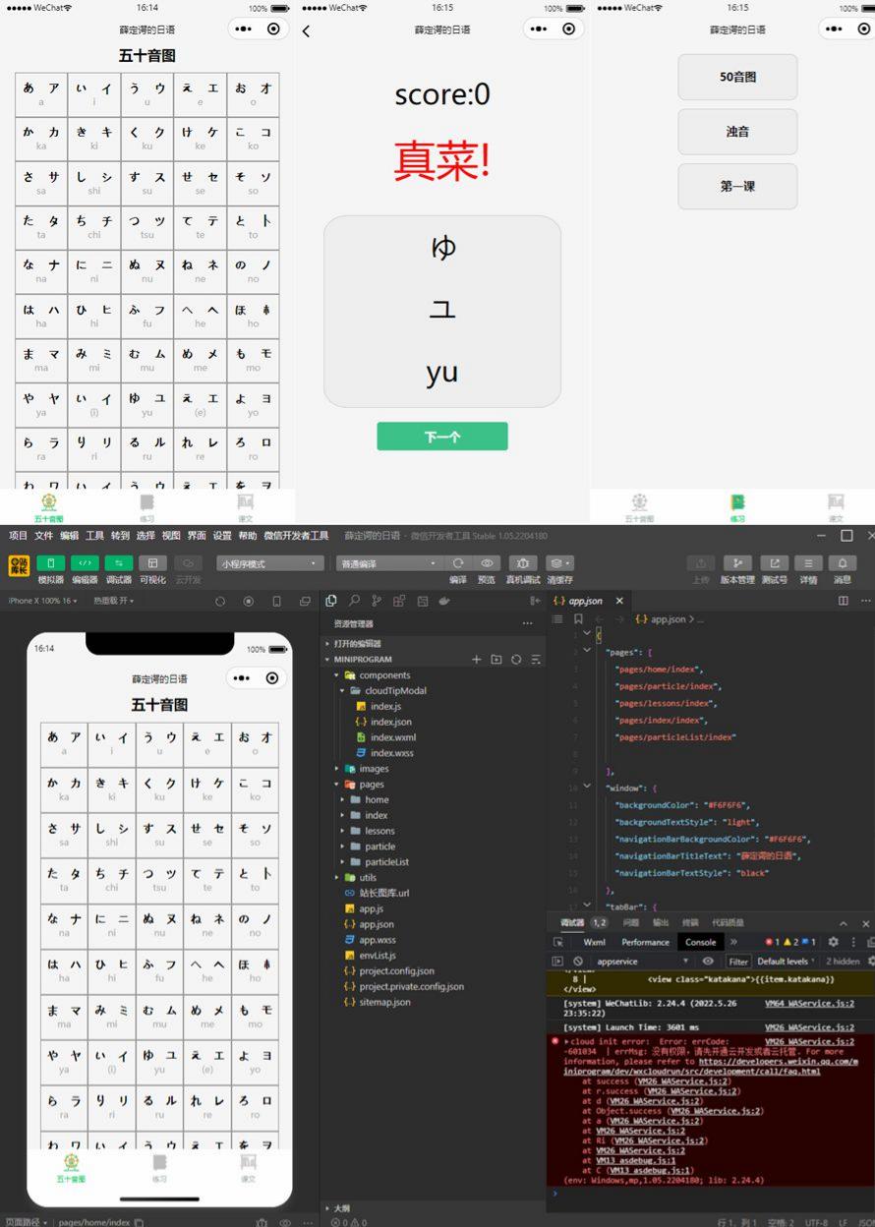Click the 第一课 lesson button
The height and width of the screenshot is (1227, 875).
[738, 187]
